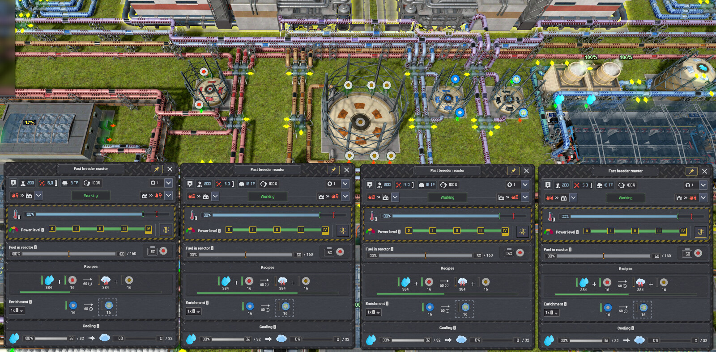
Task: Click the red fuel rod icon in the leftmost Fuel in reactor row
Action: click(163, 251)
